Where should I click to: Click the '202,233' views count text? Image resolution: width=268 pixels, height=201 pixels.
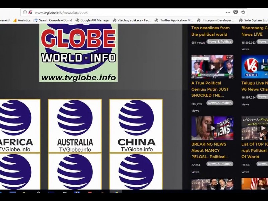pyautogui.click(x=196, y=104)
